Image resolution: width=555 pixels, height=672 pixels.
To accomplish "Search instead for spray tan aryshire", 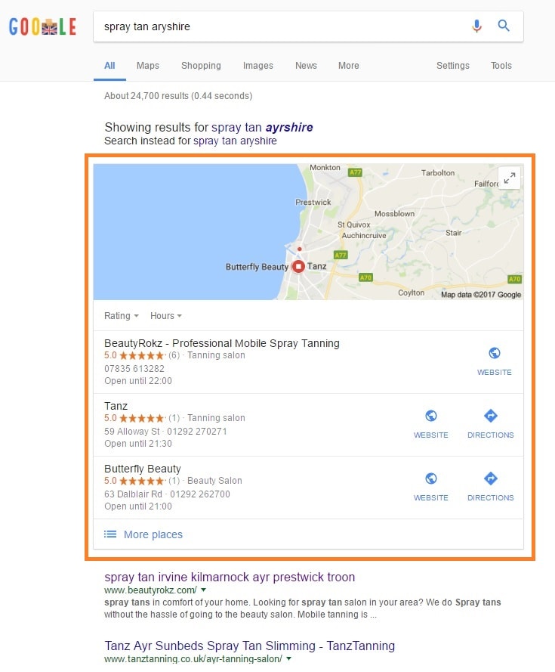I will point(235,141).
